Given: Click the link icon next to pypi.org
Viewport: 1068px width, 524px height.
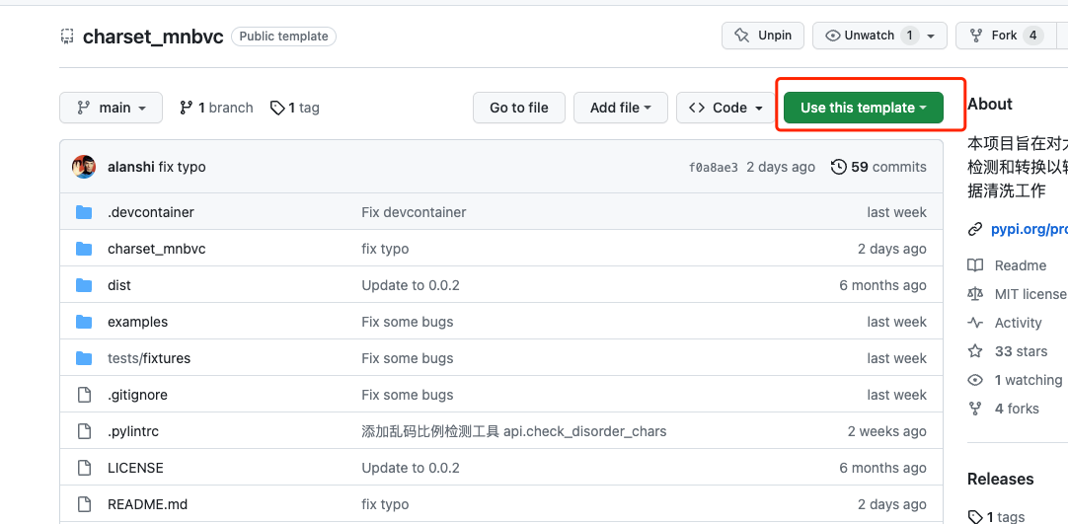Looking at the screenshot, I should coord(975,229).
